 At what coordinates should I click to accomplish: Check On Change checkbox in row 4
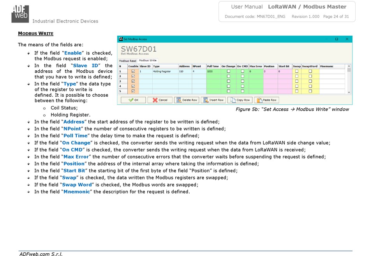[228, 86]
